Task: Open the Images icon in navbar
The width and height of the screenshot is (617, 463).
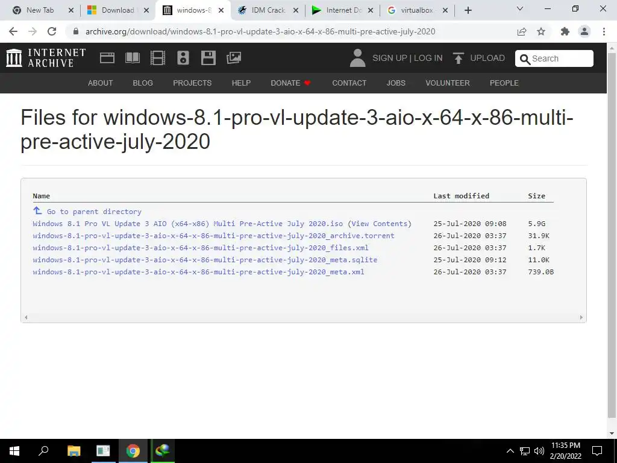Action: point(234,58)
